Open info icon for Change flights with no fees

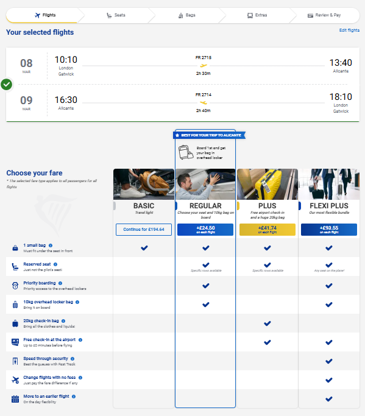[x=80, y=378]
